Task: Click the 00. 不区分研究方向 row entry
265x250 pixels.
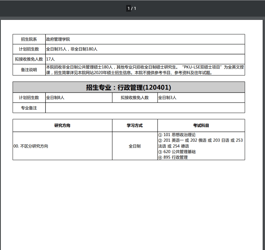Action: [x=31, y=146]
